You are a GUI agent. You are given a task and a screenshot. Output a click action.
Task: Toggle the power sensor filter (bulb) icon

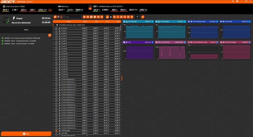114,17
